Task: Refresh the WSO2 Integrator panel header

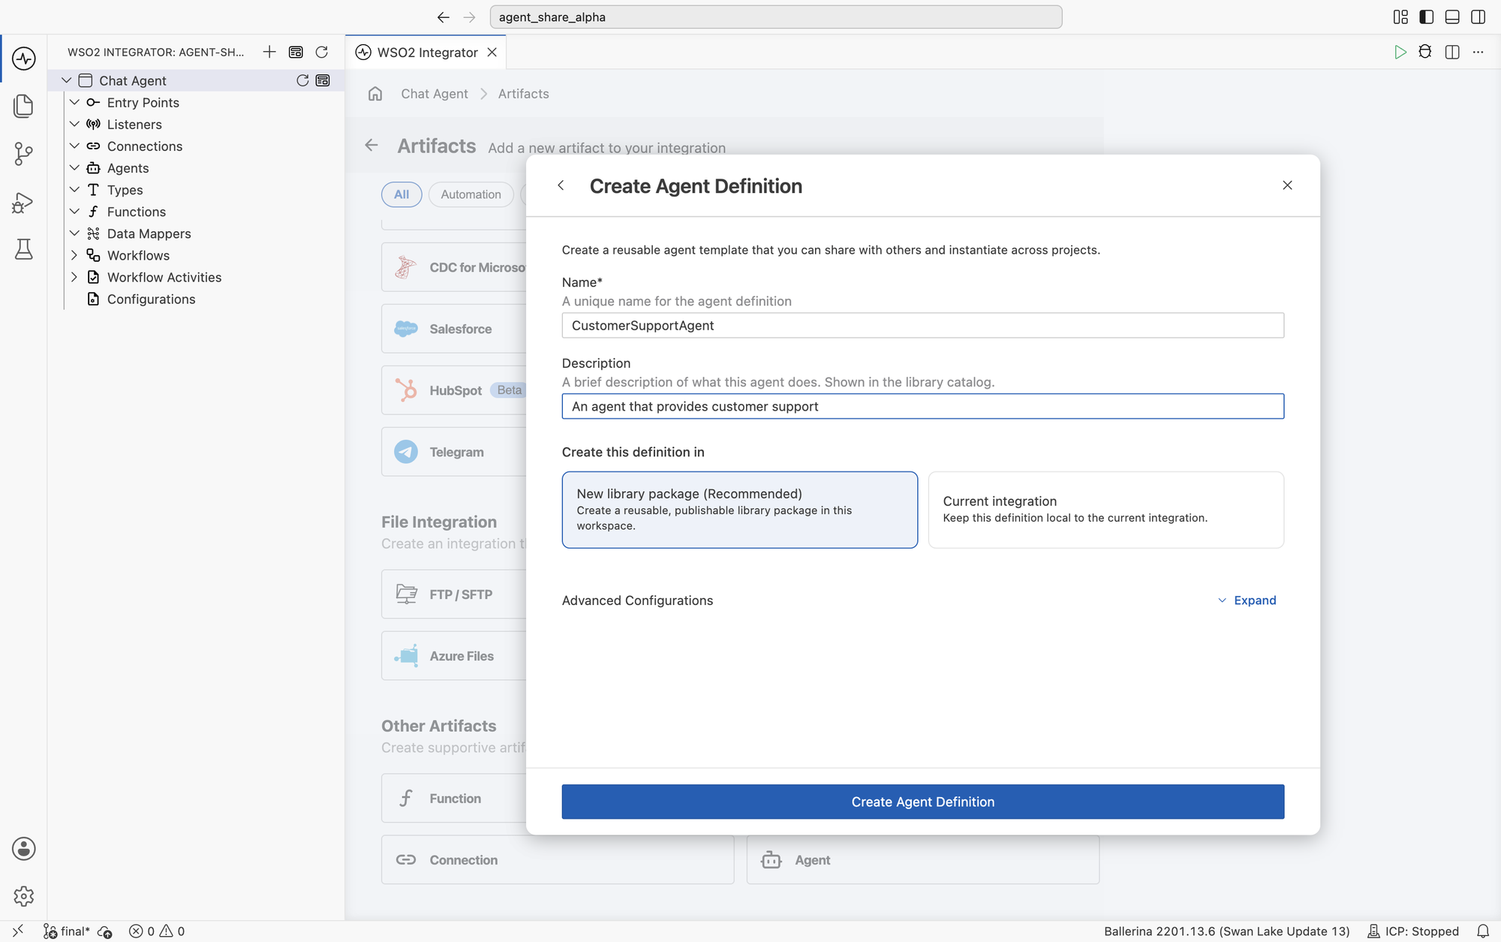Action: 322,52
